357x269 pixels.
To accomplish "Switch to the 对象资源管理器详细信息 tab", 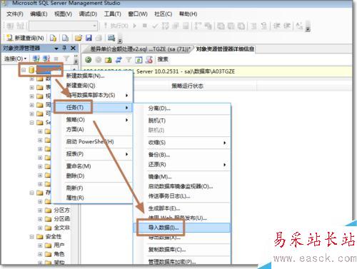I will point(225,49).
